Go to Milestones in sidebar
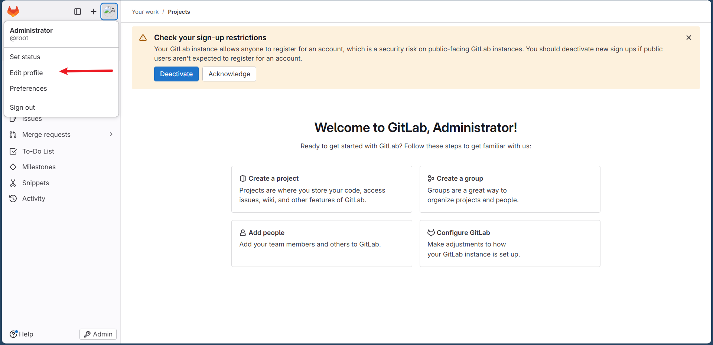713x345 pixels. 61,167
